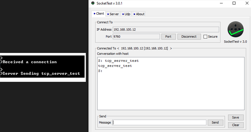Click 'Server Sending tcp_server_test' in the terminal

pyautogui.click(x=41, y=73)
